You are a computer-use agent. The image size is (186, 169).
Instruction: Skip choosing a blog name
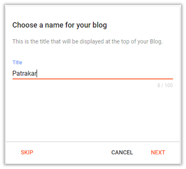tap(27, 152)
